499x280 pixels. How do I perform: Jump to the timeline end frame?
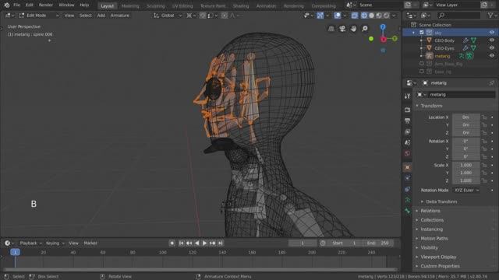(x=221, y=243)
